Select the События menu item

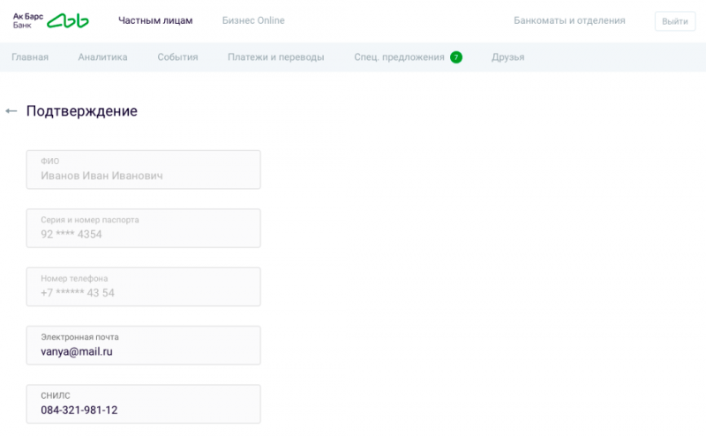tap(177, 57)
